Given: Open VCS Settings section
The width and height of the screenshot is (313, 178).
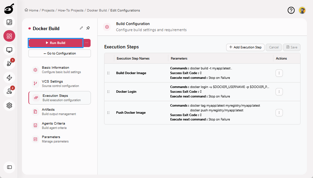Looking at the screenshot, I should [59, 84].
